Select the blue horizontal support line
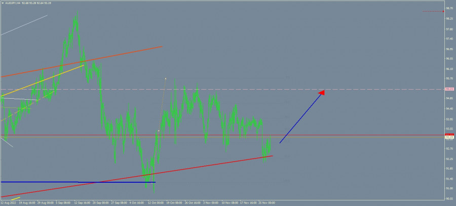456x206 pixels. [x=78, y=182]
